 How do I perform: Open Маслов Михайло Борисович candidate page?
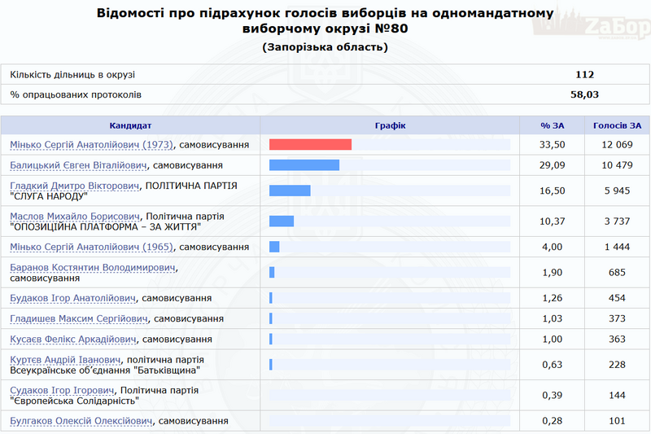click(74, 217)
